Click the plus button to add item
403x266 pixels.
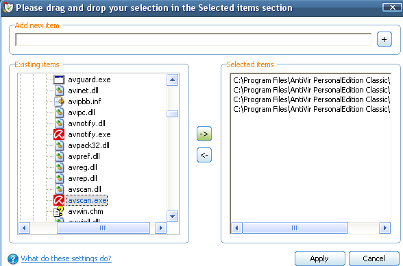click(384, 39)
